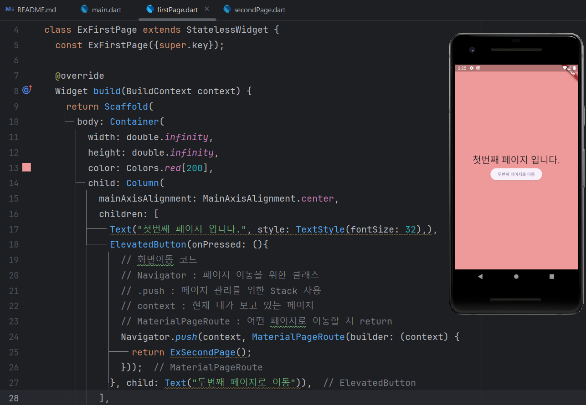Click Column on line 14

[142, 183]
